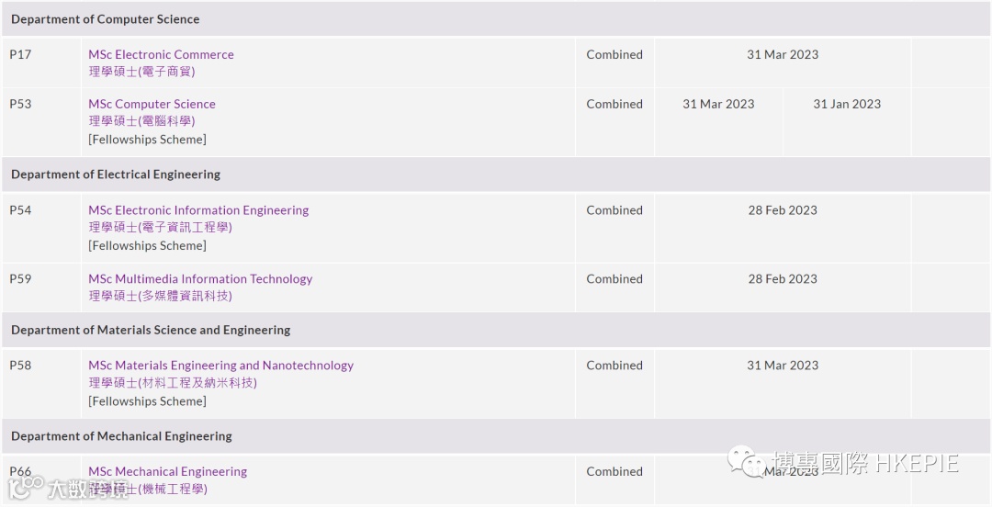The image size is (992, 507).
Task: Open the MSc Computer Science programme link
Action: point(152,104)
